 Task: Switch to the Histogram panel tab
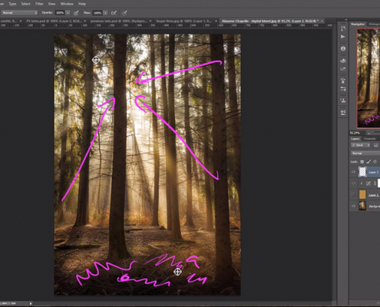[374, 24]
